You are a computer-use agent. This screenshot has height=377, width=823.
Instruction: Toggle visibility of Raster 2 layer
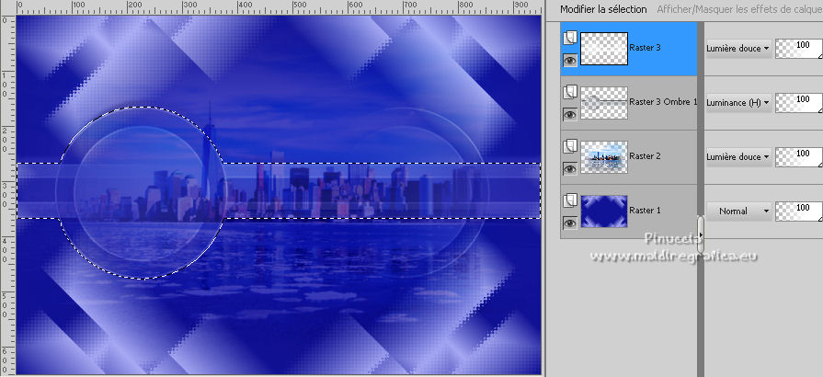tap(570, 168)
